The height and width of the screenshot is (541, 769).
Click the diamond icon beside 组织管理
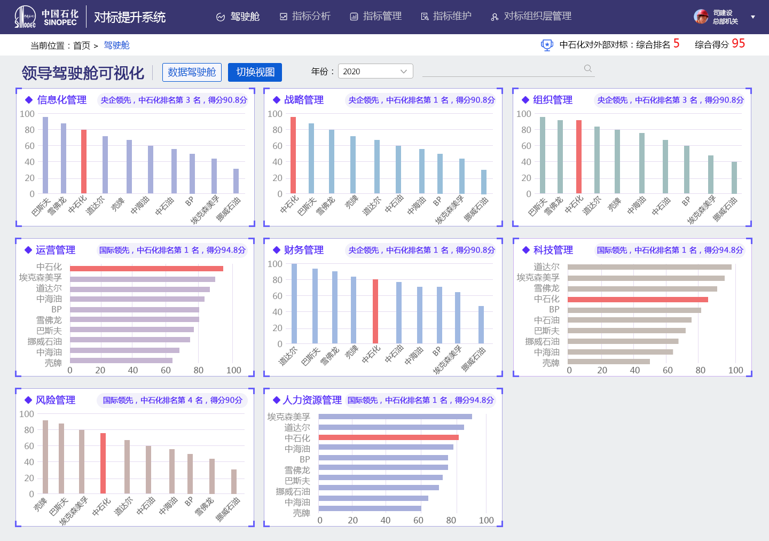[525, 100]
